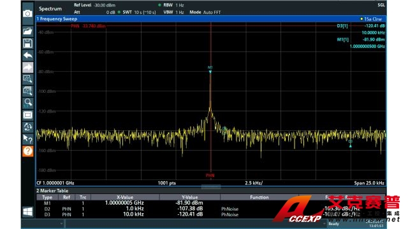Viewport: 408px width, 229px height.
Task: Select the multiple zoom tool icon
Action: (27, 91)
